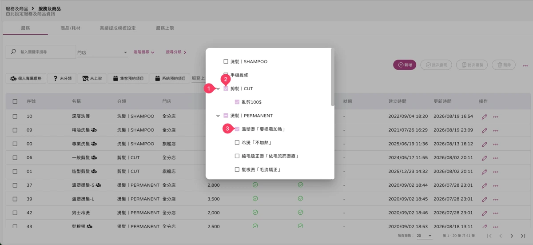Open the 業績提成模板設定 tab

pyautogui.click(x=118, y=28)
